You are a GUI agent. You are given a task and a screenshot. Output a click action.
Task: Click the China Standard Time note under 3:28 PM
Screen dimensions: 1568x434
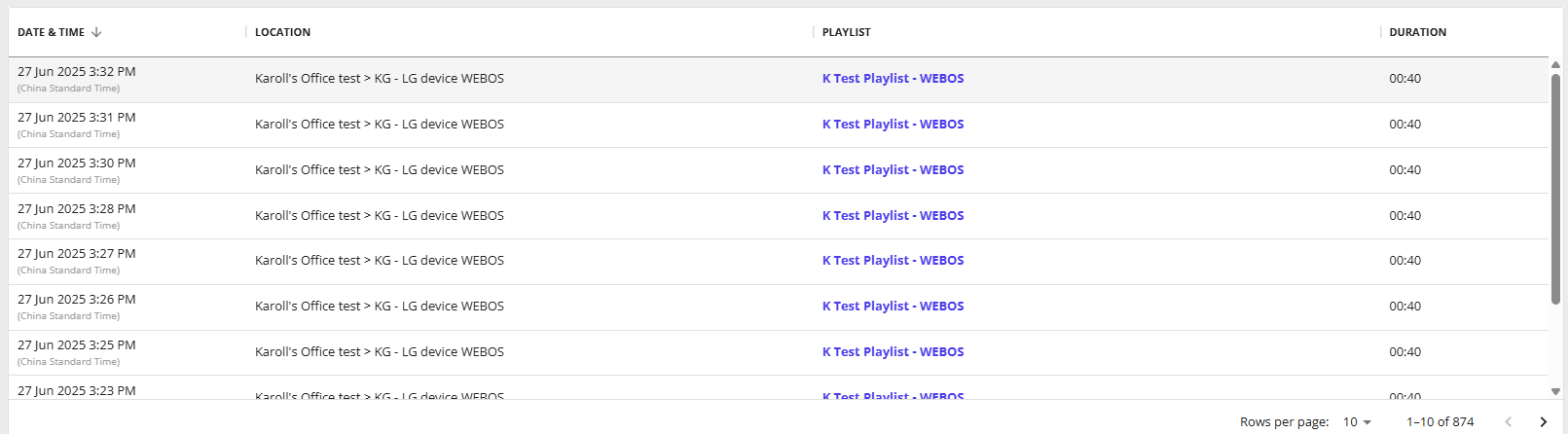click(x=68, y=225)
